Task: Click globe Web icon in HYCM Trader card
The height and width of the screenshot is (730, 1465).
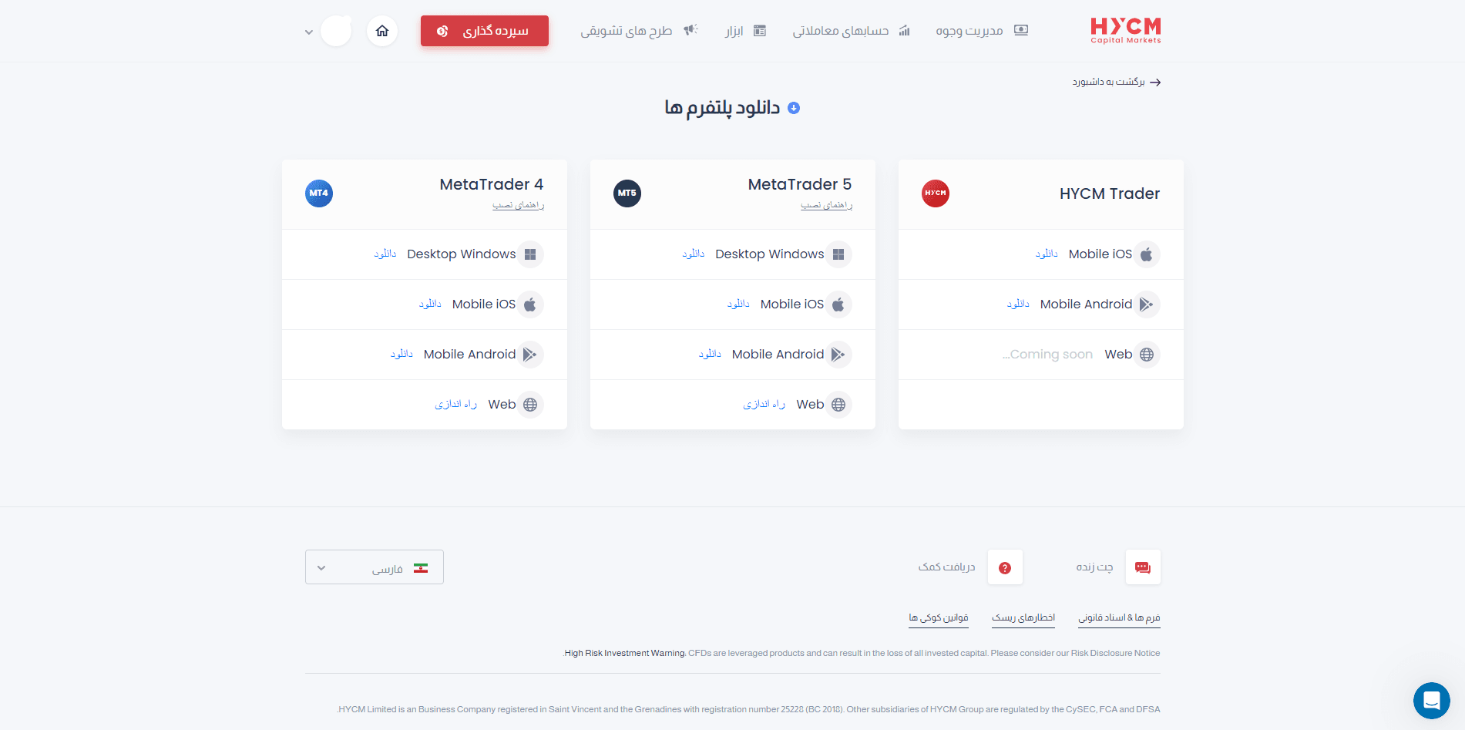Action: [1147, 355]
